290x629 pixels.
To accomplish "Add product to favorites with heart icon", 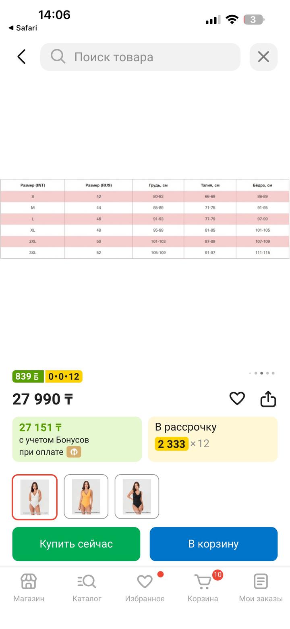I will (237, 399).
